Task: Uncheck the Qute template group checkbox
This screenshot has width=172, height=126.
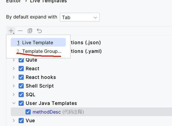Action: [21, 60]
